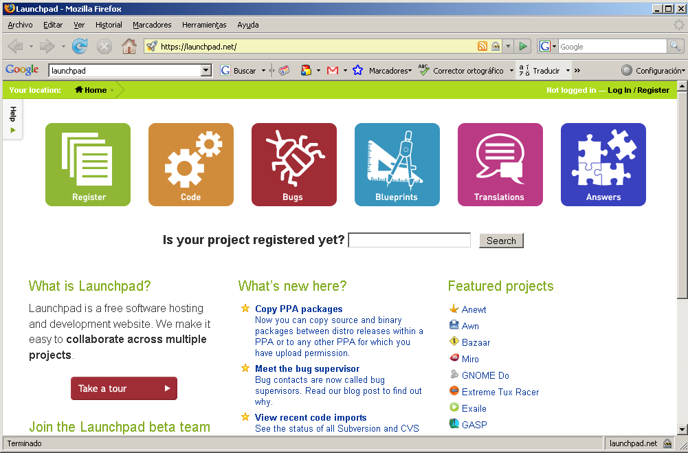Screen dimensions: 688x453
Task: Click the Stop loading button
Action: [104, 46]
